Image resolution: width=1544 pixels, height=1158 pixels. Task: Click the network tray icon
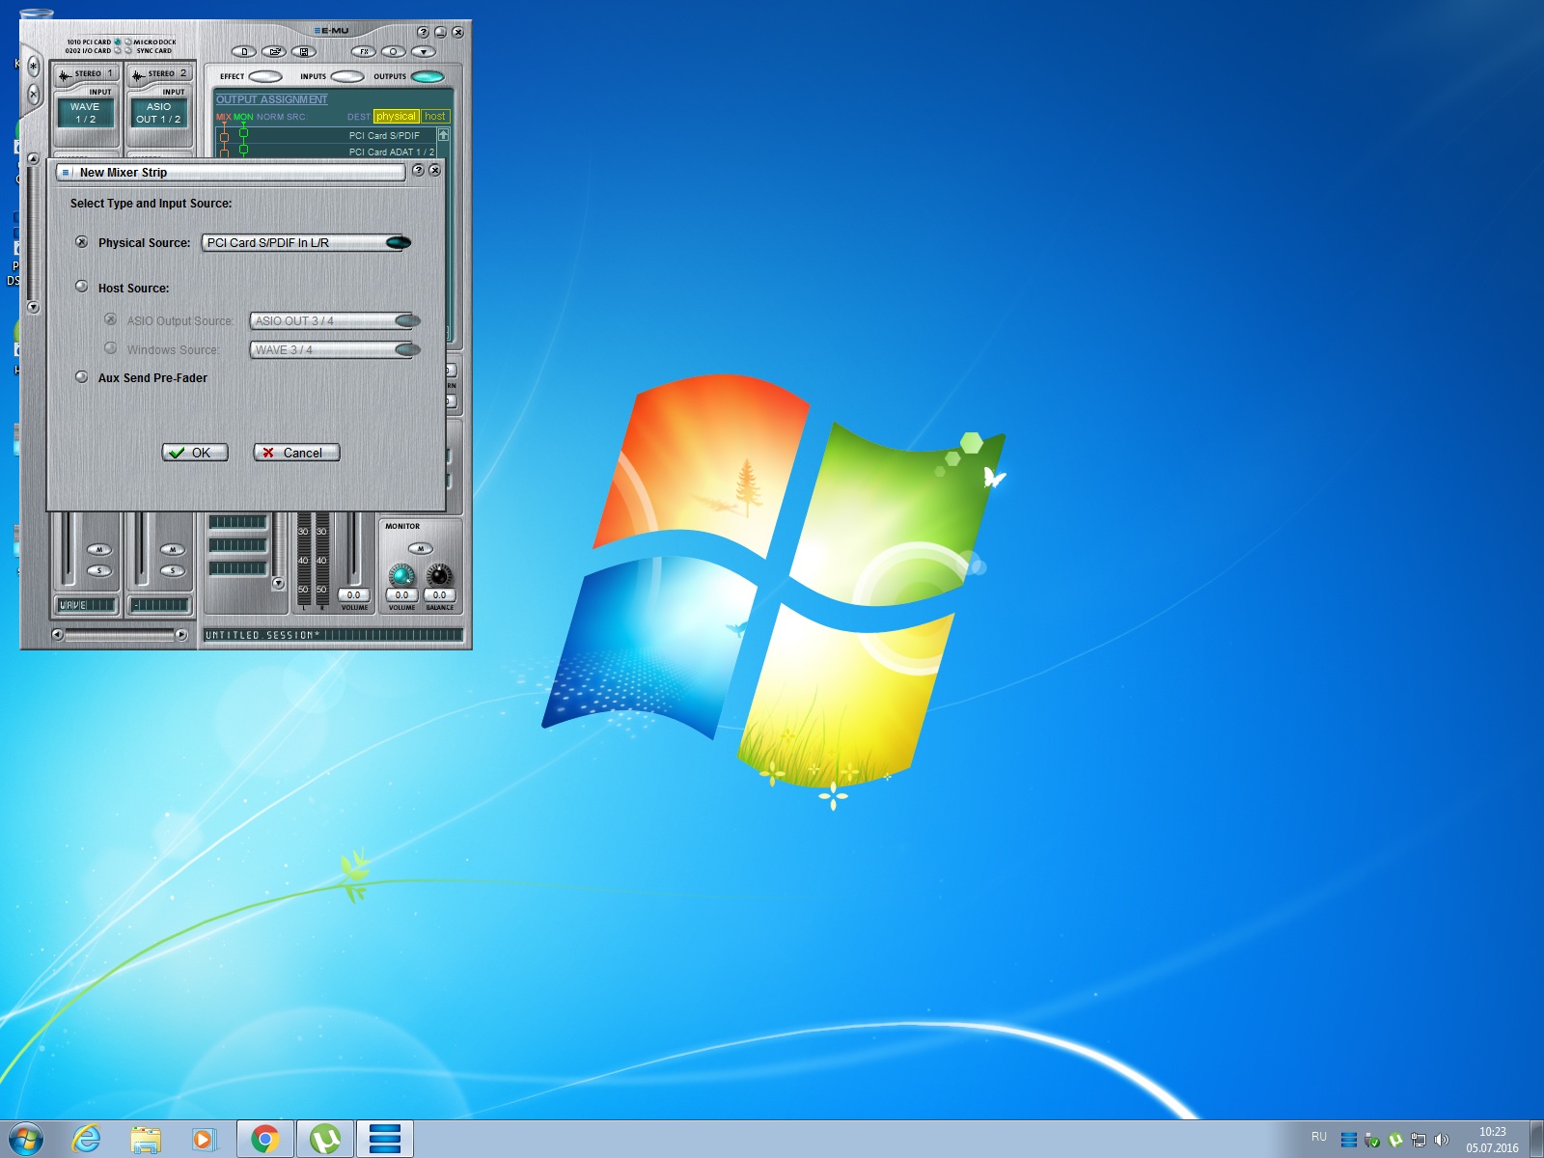click(x=1418, y=1140)
